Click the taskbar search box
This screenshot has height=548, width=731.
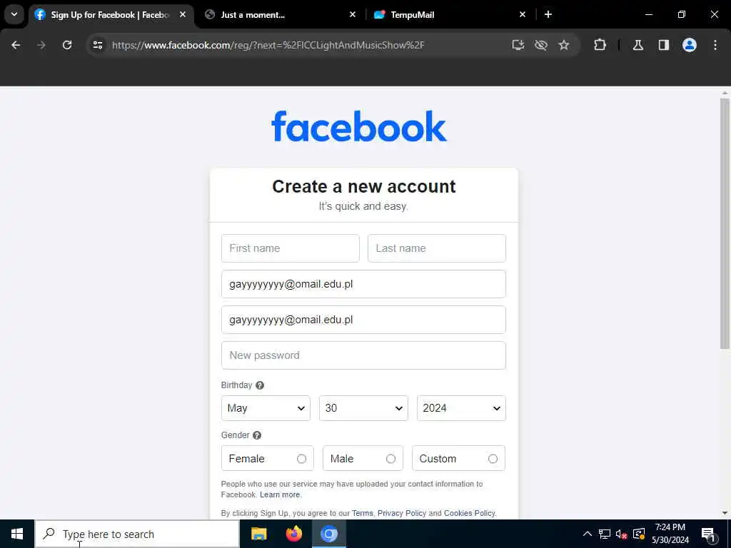138,534
